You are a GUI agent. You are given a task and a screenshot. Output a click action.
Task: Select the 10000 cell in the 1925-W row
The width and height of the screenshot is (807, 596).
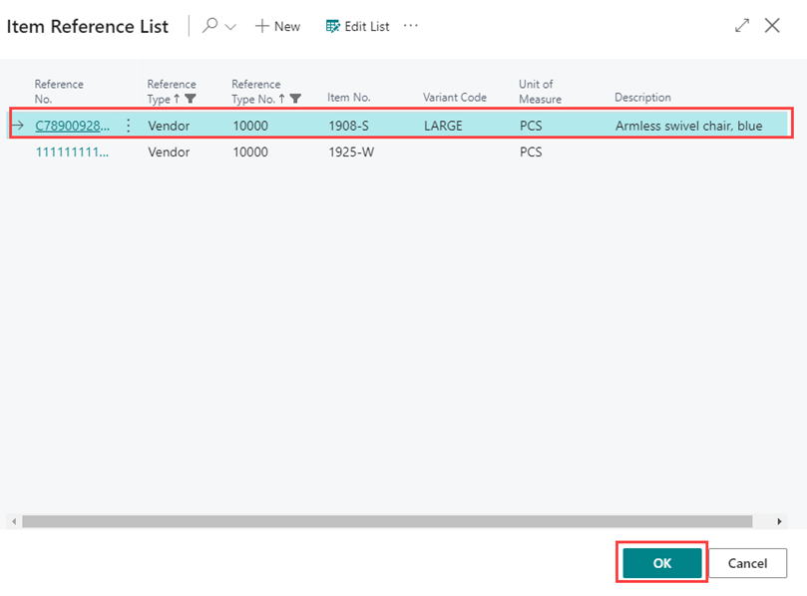coord(250,152)
